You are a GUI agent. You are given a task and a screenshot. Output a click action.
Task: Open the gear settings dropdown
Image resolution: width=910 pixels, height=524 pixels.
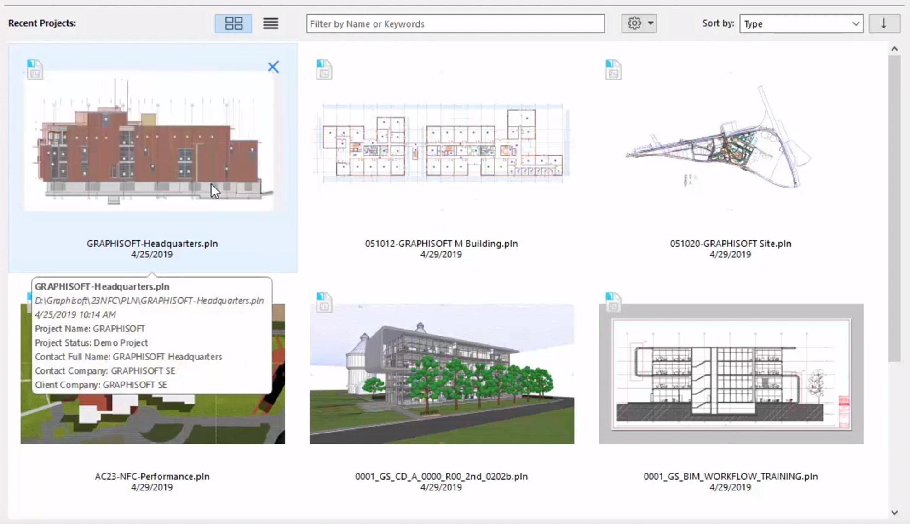pyautogui.click(x=639, y=23)
